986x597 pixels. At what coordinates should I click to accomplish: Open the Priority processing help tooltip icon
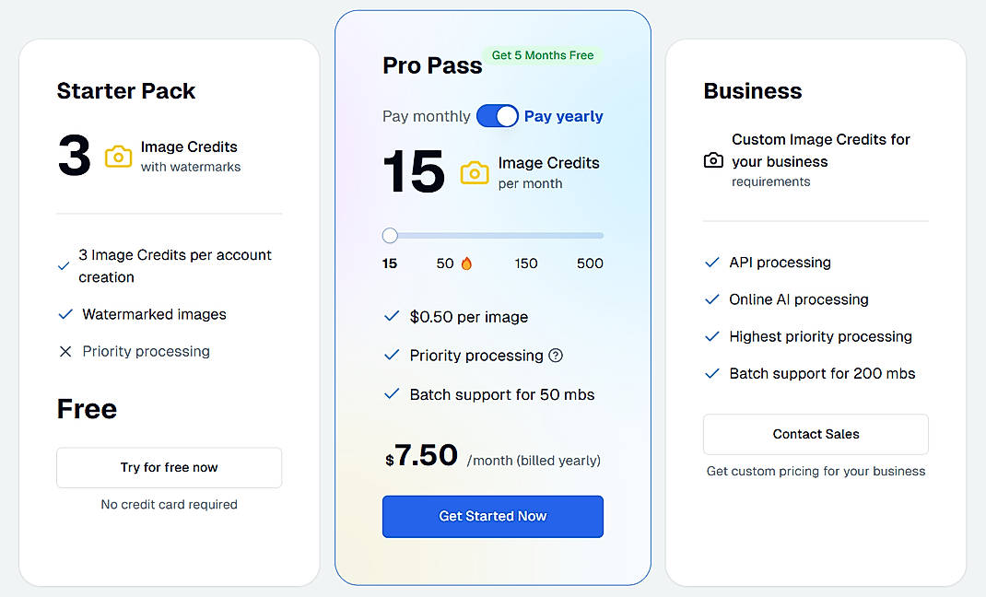coord(553,356)
